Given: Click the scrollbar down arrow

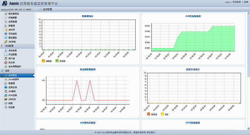Looking at the screenshot, I should (248, 128).
